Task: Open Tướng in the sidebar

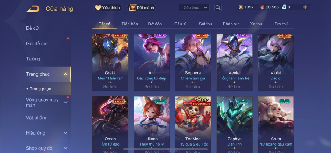Action: click(33, 59)
